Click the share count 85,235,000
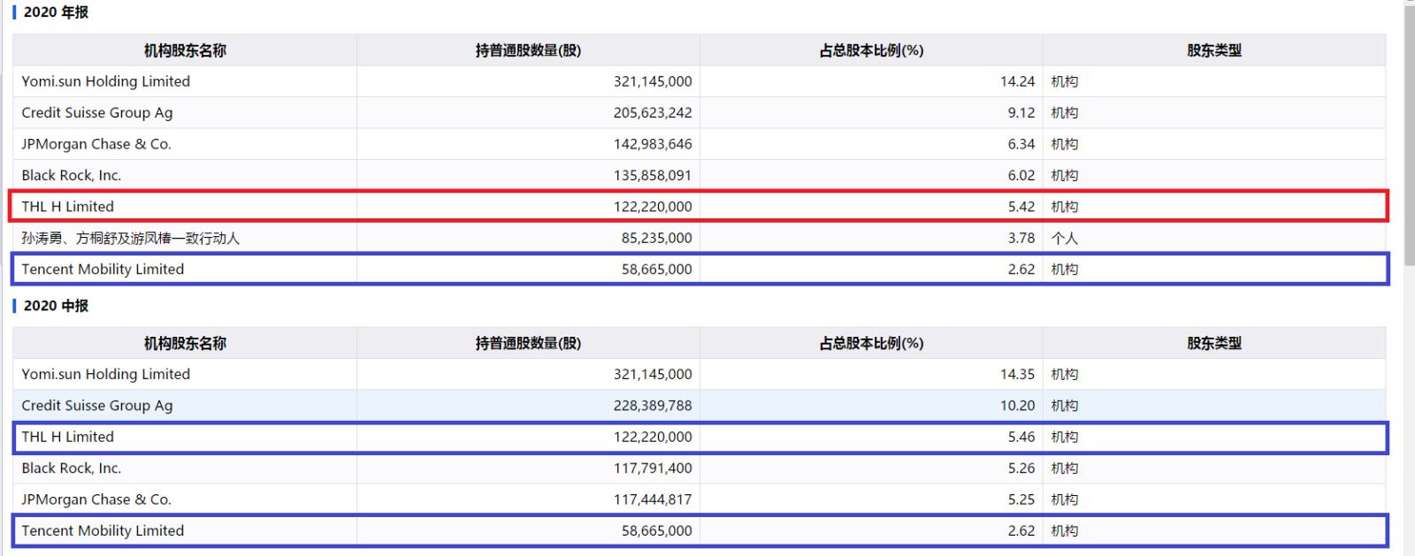Image resolution: width=1415 pixels, height=556 pixels. tap(657, 238)
